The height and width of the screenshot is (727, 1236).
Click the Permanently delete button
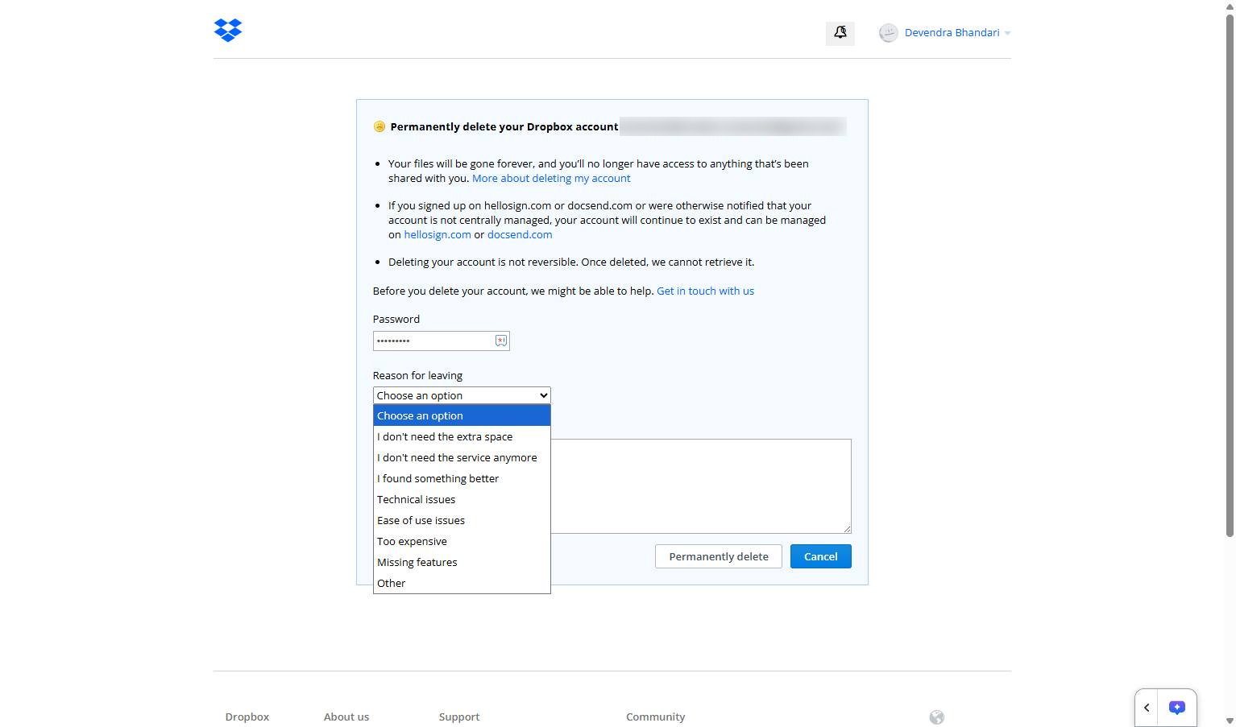719,556
